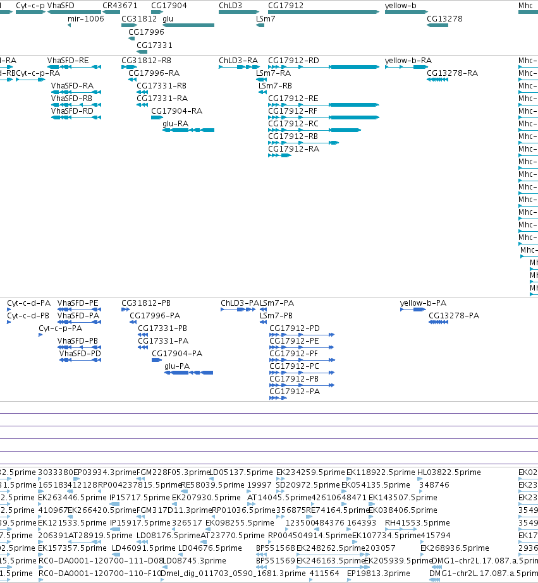Image resolution: width=538 pixels, height=583 pixels.
Task: Click the HL03822.5prime EST label
Action: pos(449,472)
